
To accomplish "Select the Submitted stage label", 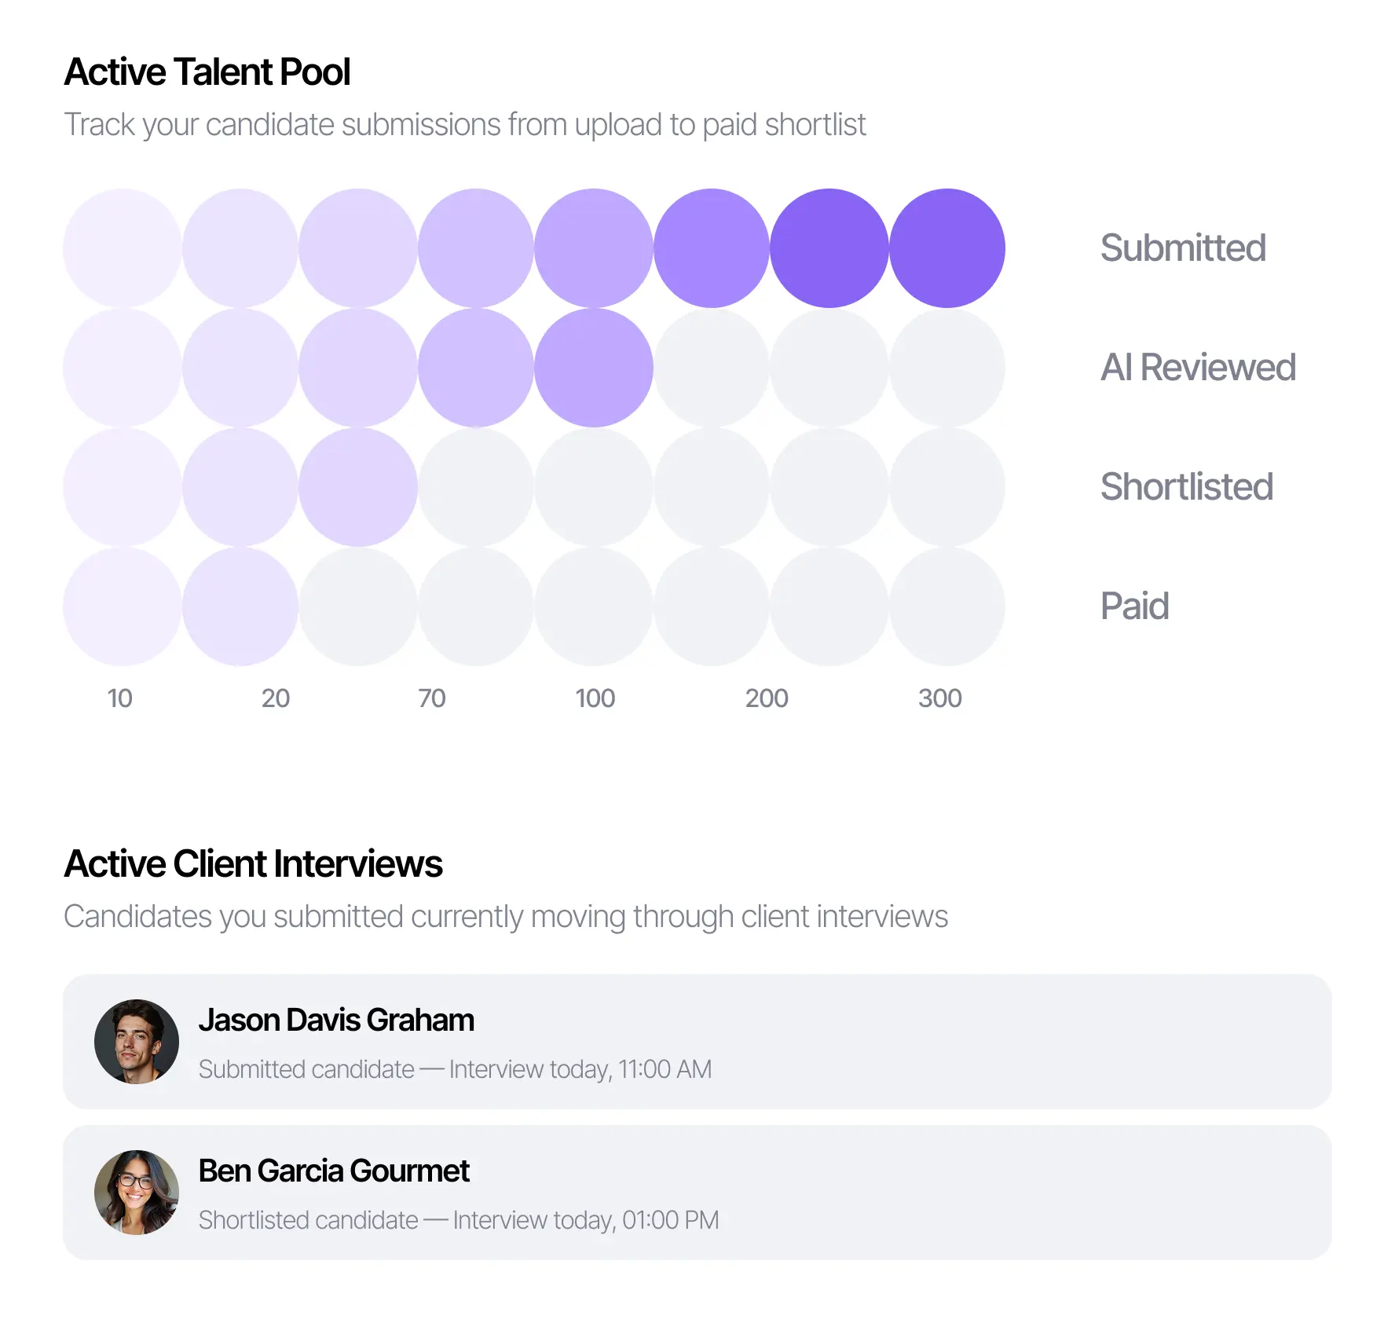I will coord(1183,247).
